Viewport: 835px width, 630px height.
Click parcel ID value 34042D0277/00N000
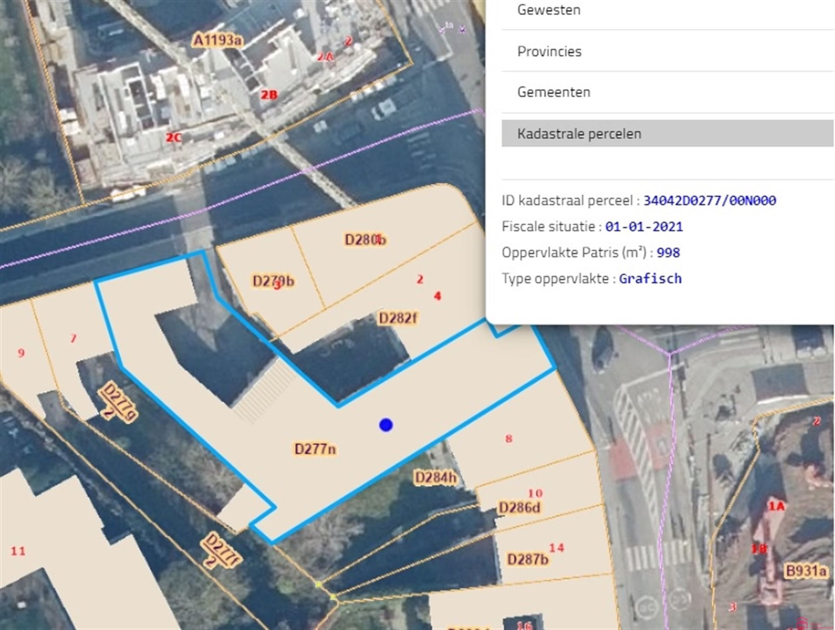[709, 201]
